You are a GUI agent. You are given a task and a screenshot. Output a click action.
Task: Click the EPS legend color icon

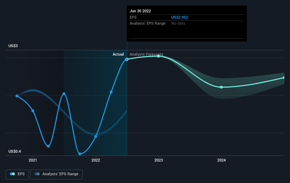(12, 174)
